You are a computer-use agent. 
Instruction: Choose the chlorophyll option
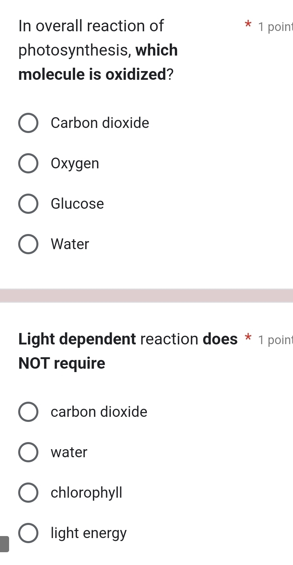28,492
